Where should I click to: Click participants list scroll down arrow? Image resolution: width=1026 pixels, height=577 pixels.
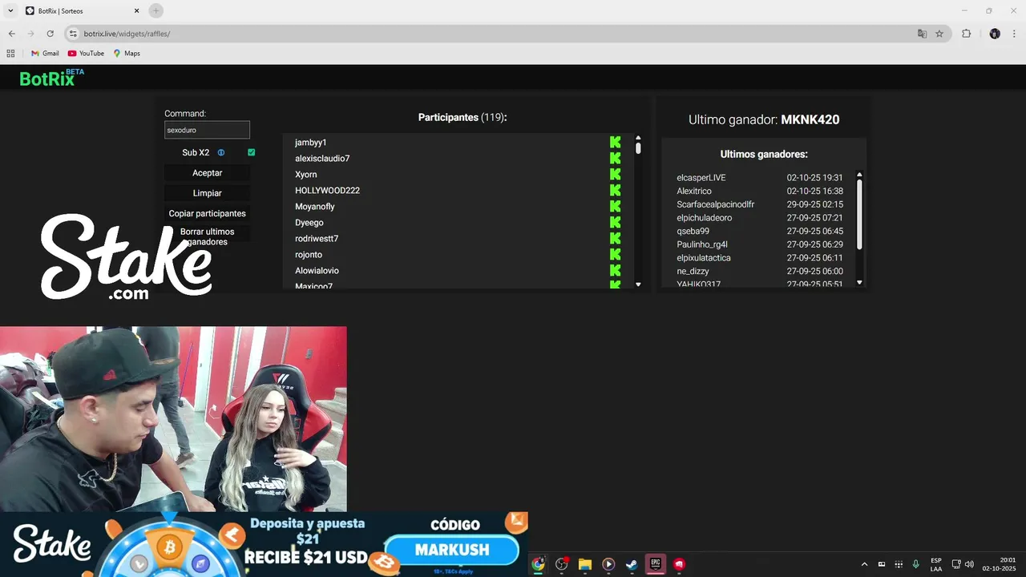[638, 284]
